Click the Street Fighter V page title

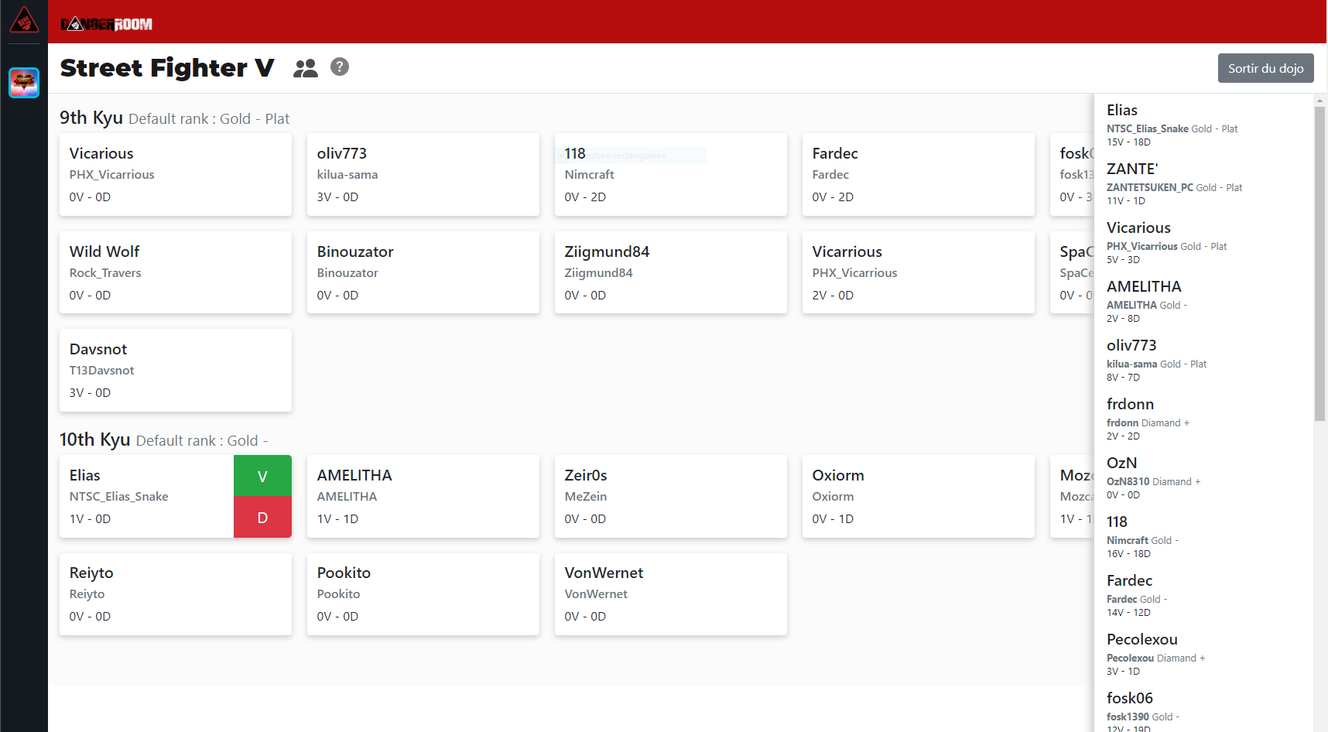167,68
